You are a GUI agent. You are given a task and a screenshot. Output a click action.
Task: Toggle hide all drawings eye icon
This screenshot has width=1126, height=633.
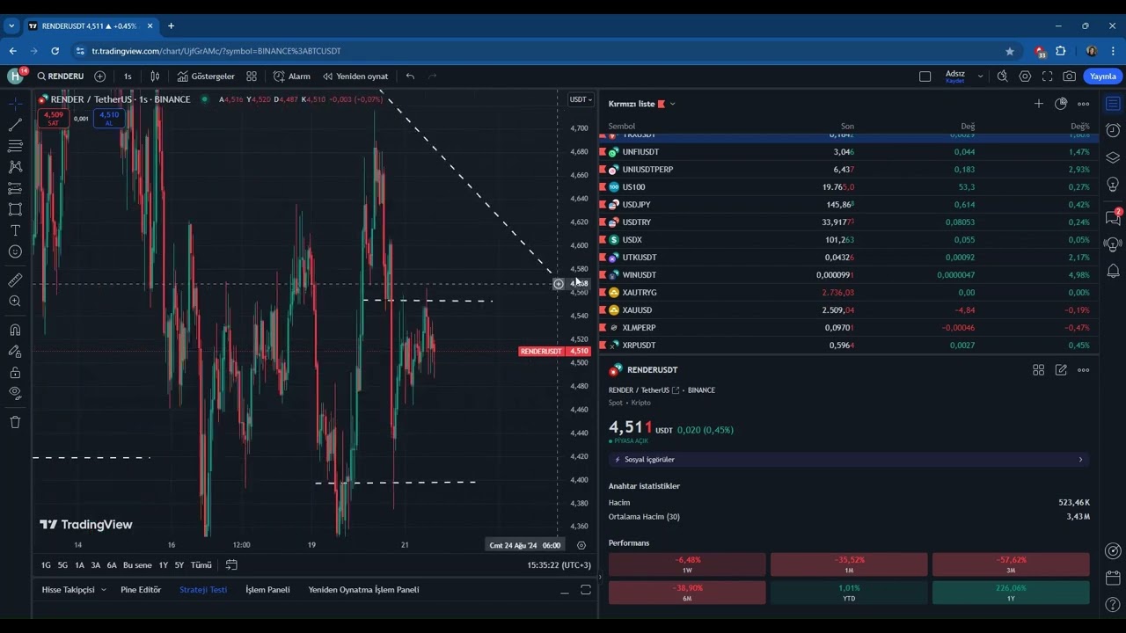pyautogui.click(x=15, y=393)
